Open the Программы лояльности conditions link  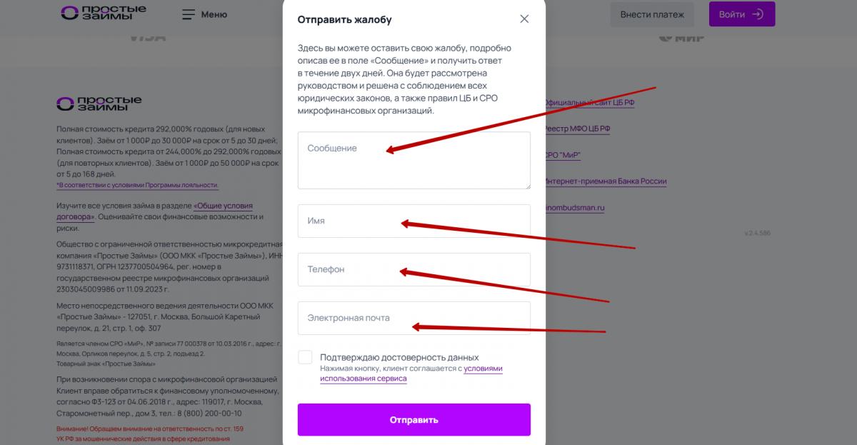(138, 185)
